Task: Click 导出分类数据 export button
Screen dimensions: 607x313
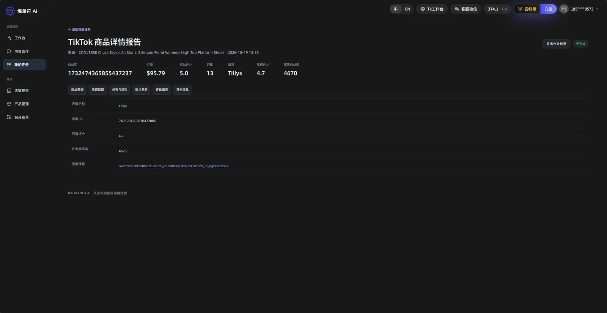Action: coord(556,44)
